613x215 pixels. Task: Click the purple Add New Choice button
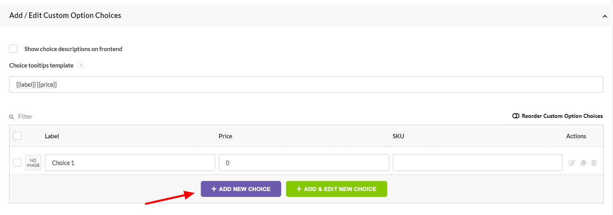(x=241, y=189)
